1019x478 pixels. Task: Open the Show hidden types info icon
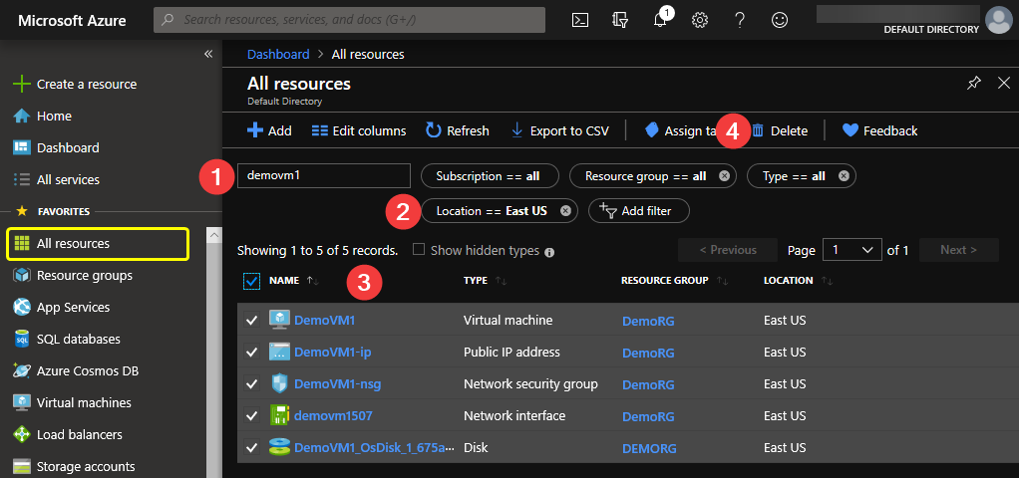pyautogui.click(x=549, y=252)
